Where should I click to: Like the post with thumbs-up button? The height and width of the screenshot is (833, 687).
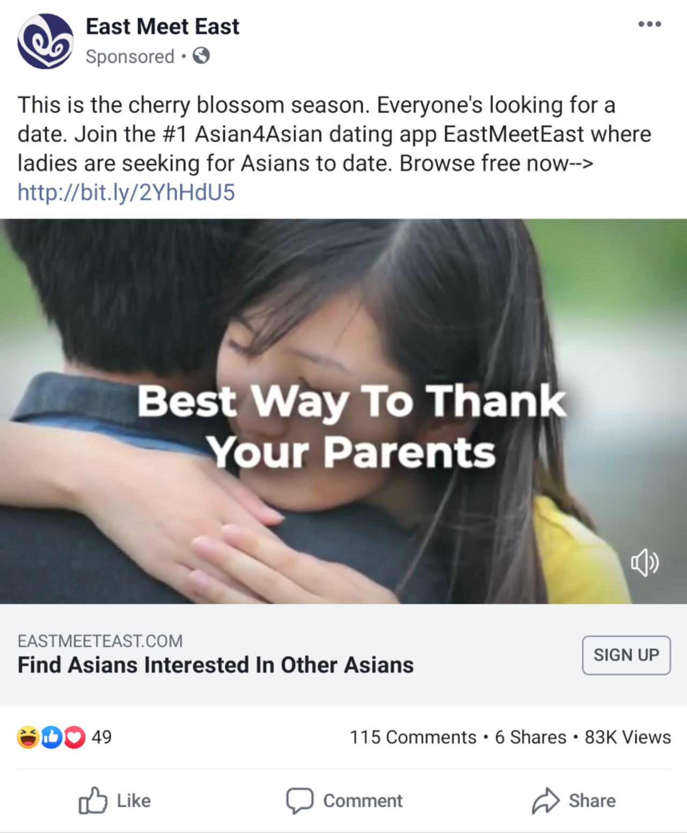(114, 801)
